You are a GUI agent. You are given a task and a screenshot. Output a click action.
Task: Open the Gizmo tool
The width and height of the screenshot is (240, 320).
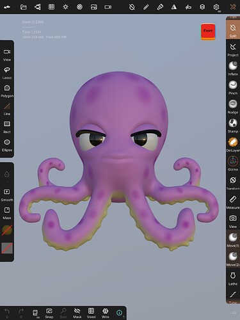233,164
